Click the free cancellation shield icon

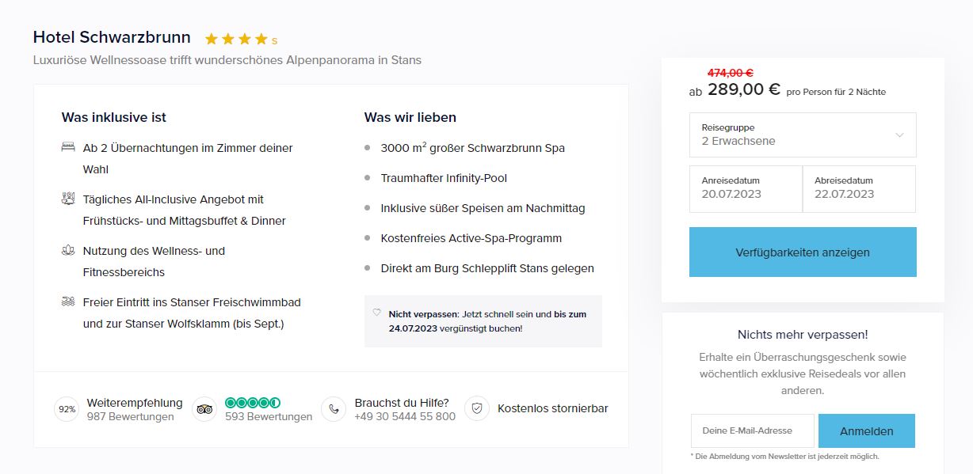pyautogui.click(x=477, y=409)
